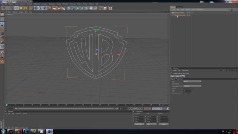238x134 pixels.
Task: Open the Intermediate Points dropdown
Action: (192, 86)
